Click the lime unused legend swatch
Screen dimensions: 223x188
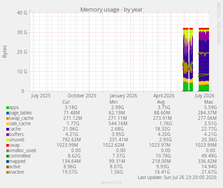8,140
